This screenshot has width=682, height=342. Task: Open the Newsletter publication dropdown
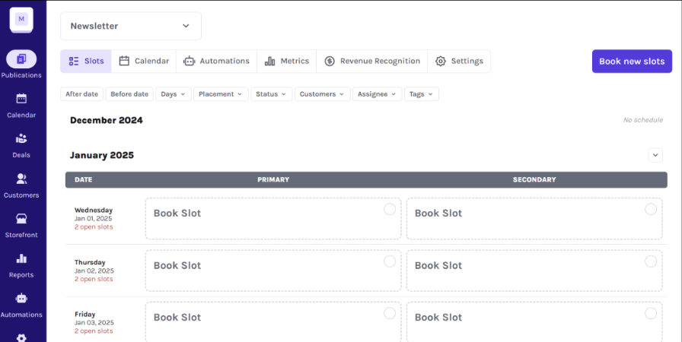pyautogui.click(x=131, y=26)
